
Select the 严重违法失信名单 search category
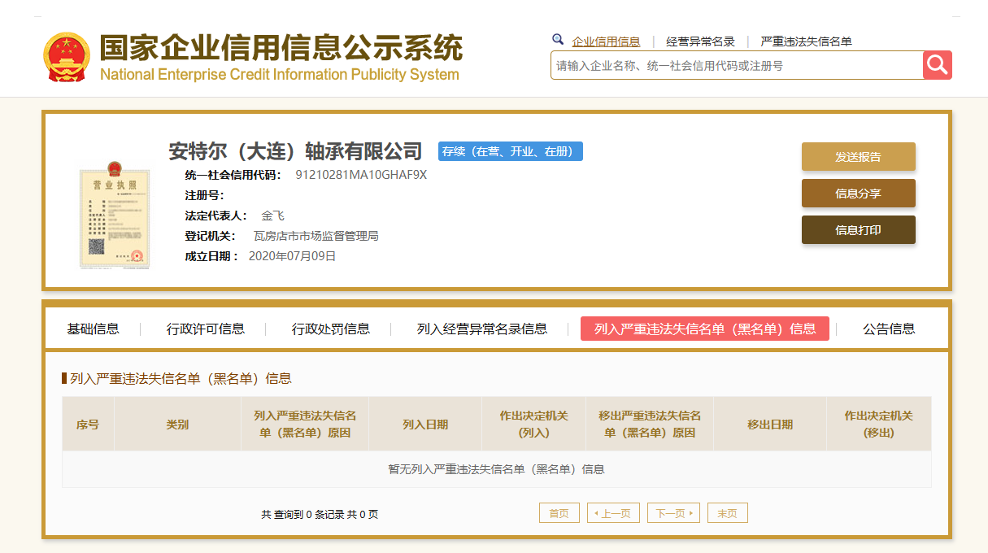tap(806, 41)
